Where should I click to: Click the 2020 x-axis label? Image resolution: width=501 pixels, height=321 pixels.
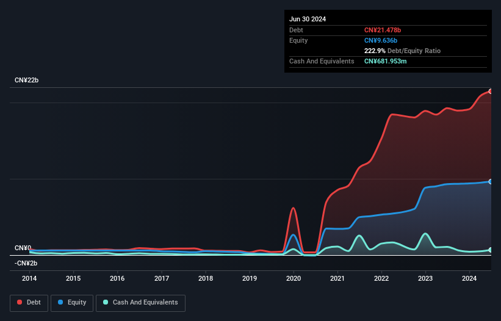(x=294, y=278)
